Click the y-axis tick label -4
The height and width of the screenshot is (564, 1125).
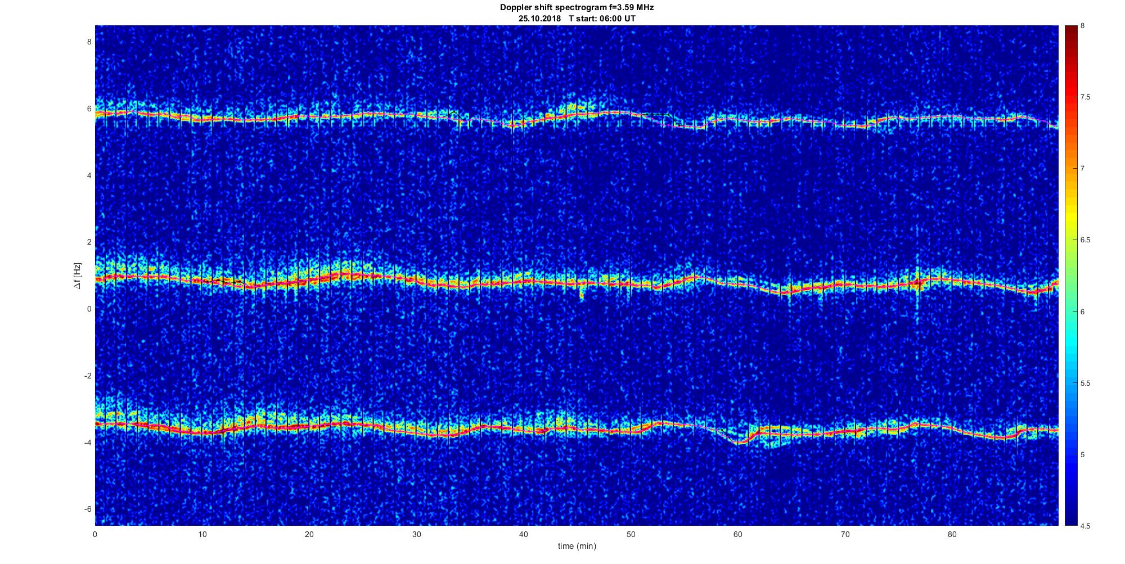(x=87, y=443)
